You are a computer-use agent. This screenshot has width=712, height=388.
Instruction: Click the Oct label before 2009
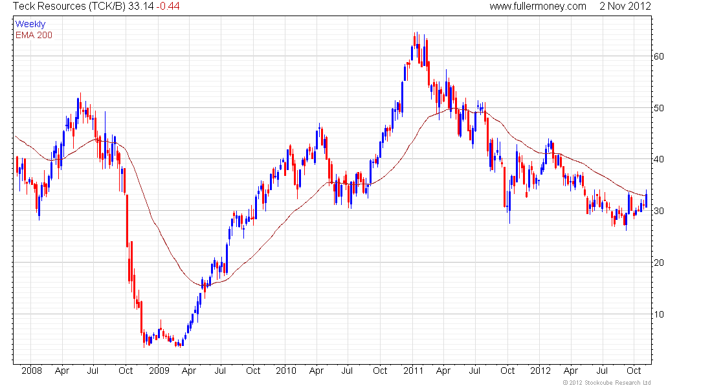click(126, 371)
